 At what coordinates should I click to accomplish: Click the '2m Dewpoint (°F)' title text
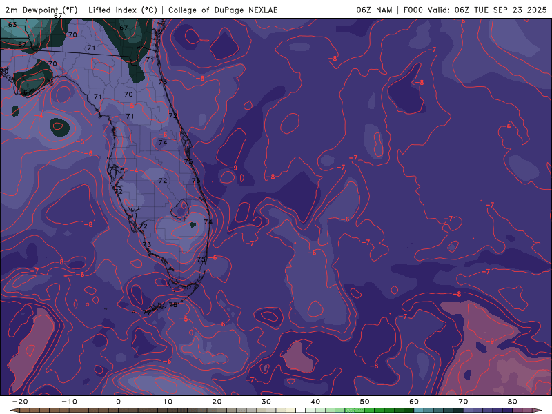tap(41, 10)
